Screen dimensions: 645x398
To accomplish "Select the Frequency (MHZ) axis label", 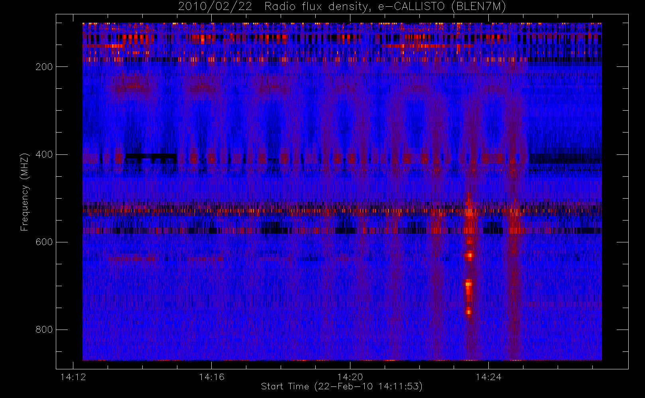I will (25, 192).
